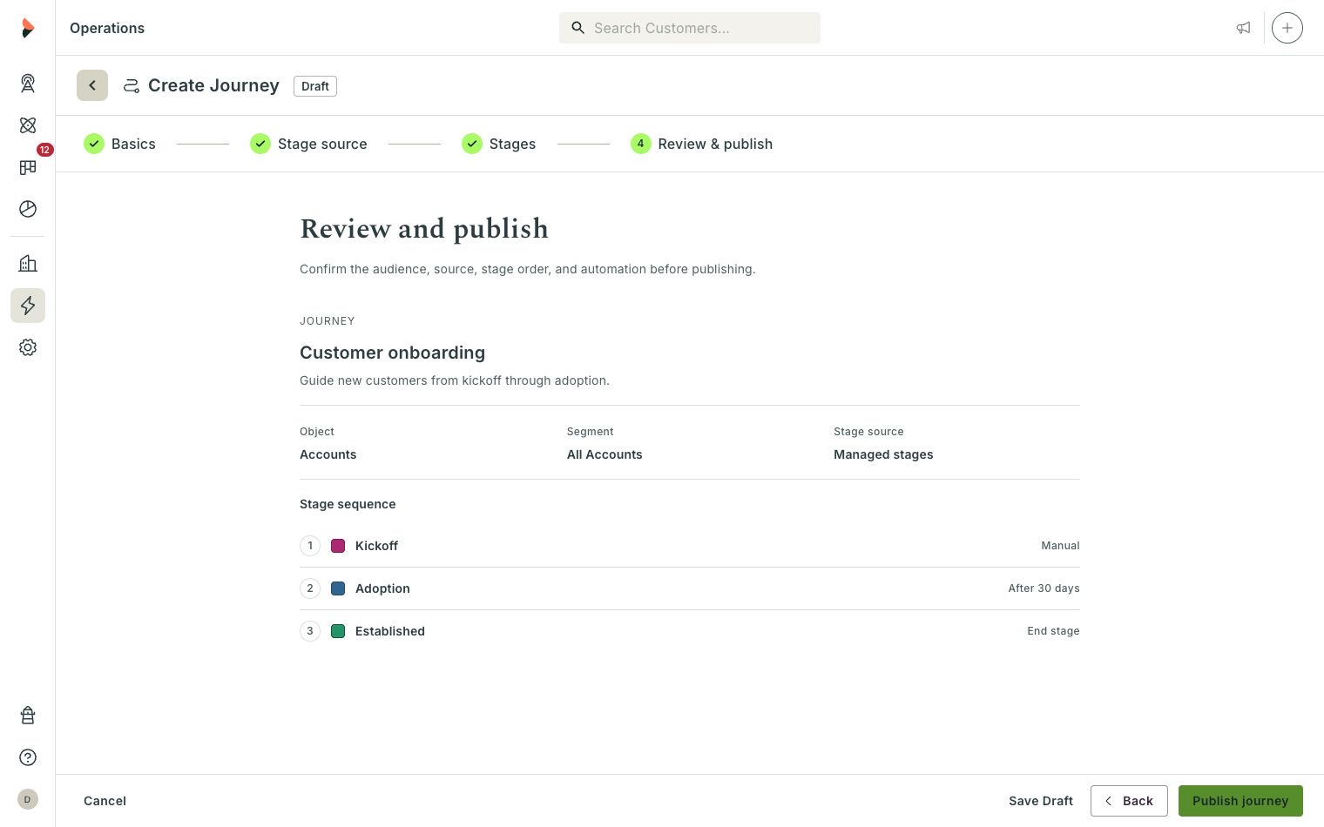1324x827 pixels.
Task: Go to the Basics step
Action: [x=119, y=144]
